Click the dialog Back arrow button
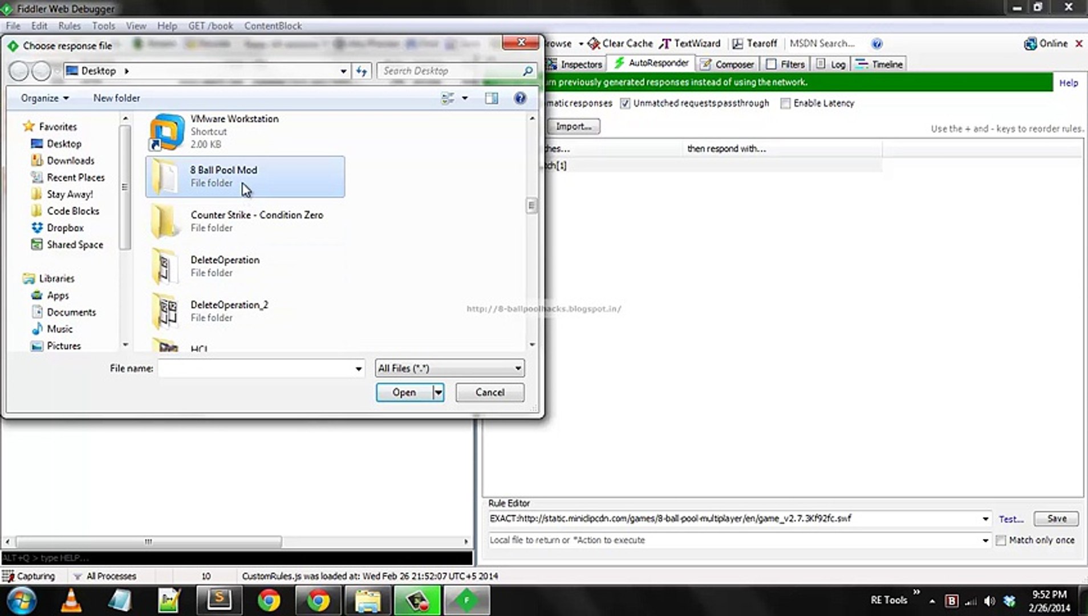Viewport: 1088px width, 616px height. tap(19, 71)
